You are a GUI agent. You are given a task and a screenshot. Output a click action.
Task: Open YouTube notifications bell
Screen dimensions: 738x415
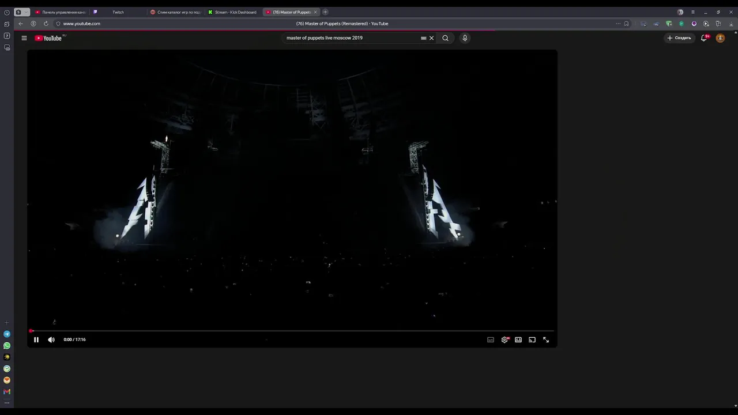(704, 38)
